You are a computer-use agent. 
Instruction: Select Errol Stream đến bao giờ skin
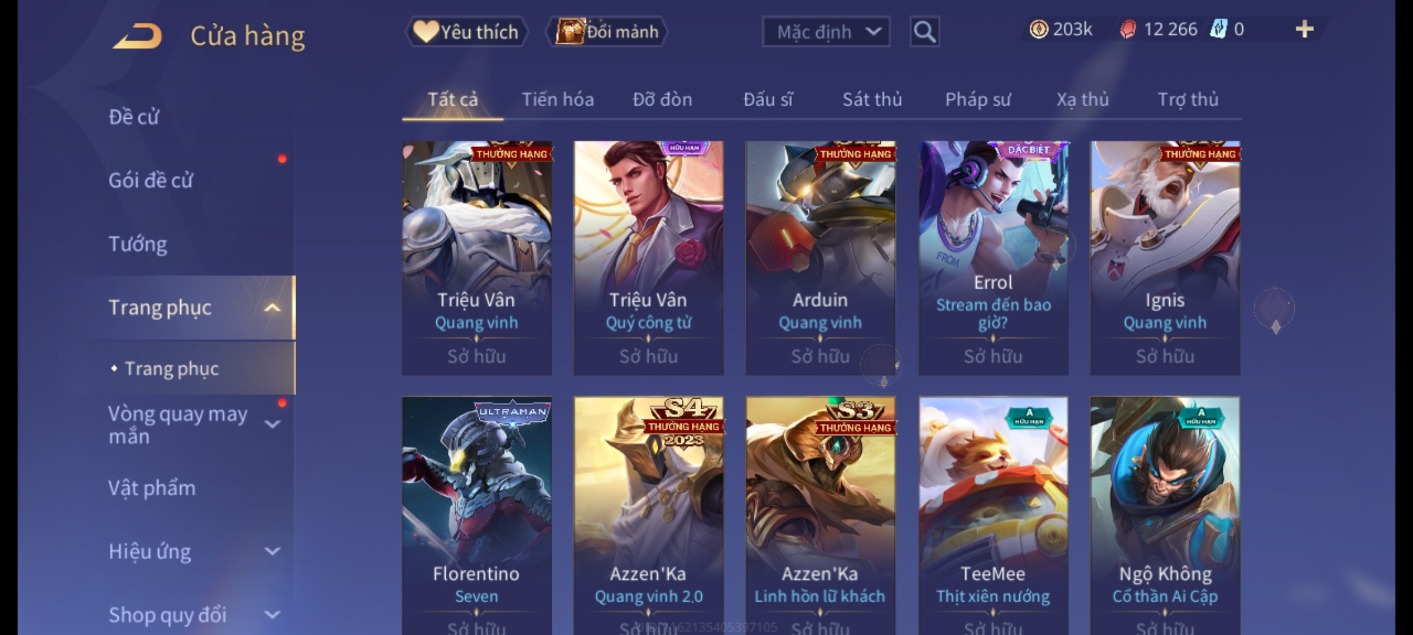click(993, 258)
